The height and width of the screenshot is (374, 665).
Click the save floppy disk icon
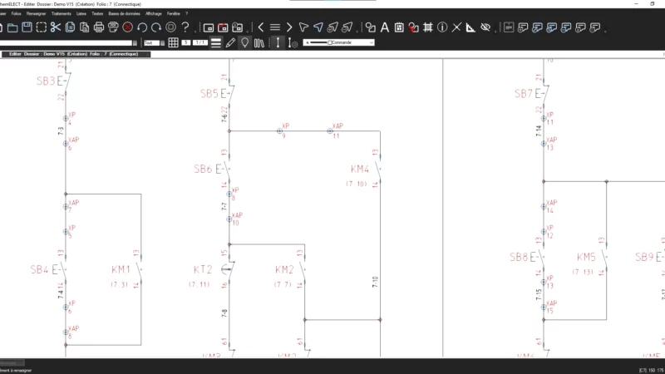click(x=27, y=27)
